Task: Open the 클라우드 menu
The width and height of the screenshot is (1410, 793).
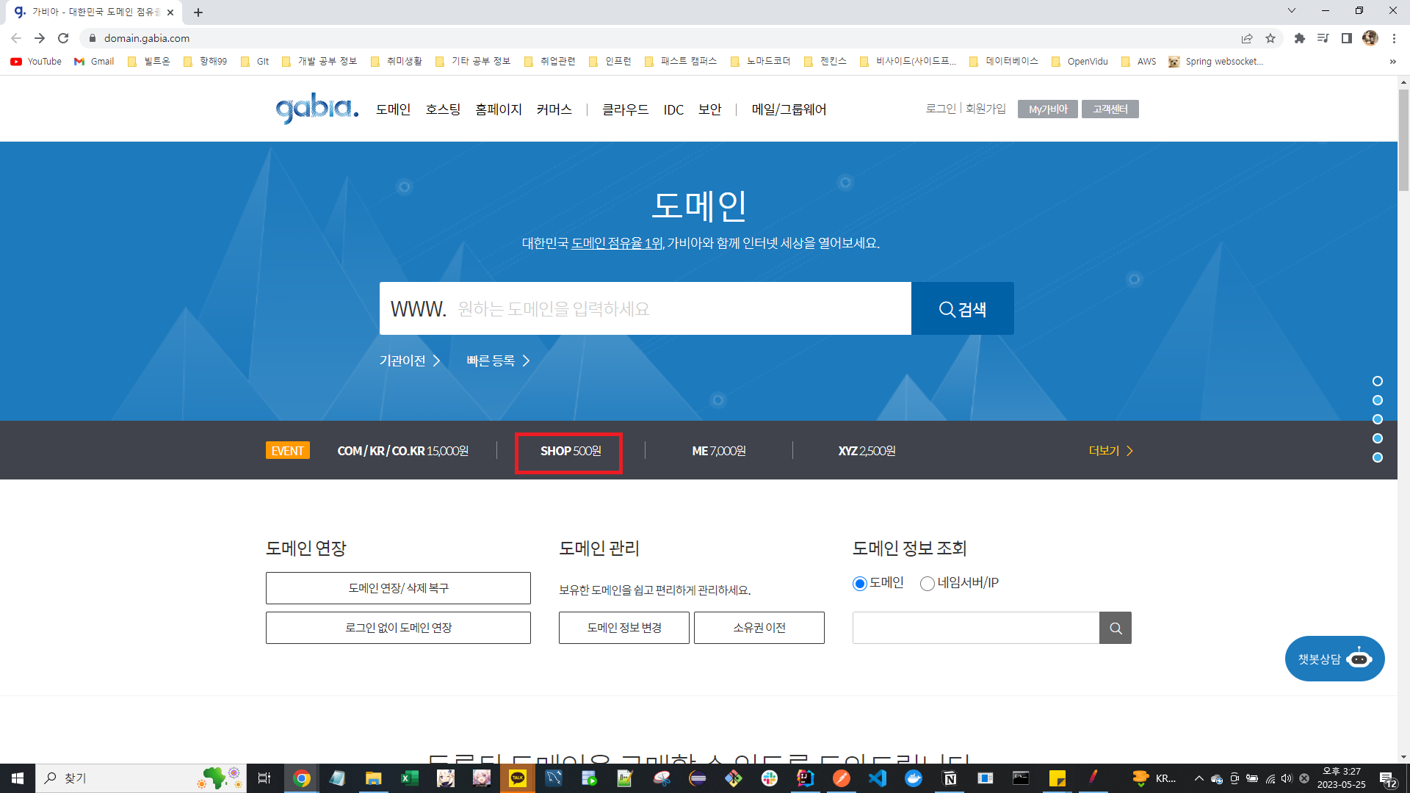Action: pos(626,109)
